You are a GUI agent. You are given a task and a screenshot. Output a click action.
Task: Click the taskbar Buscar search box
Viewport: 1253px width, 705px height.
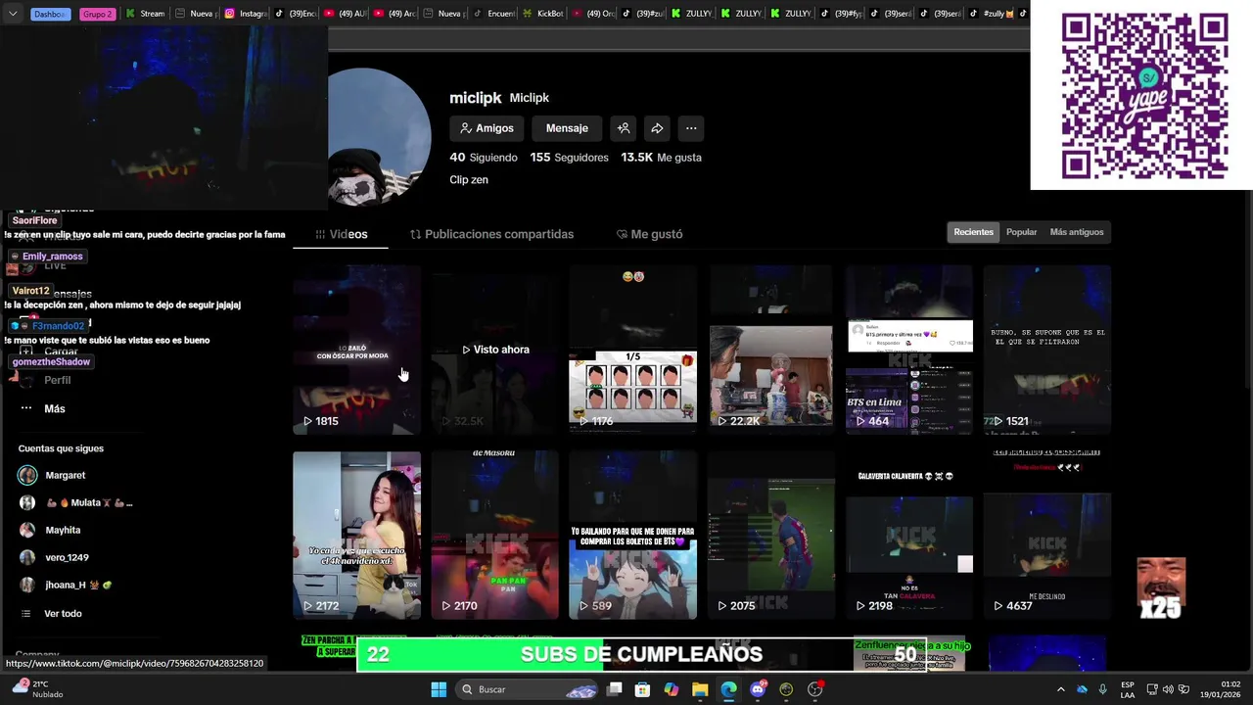pyautogui.click(x=528, y=689)
